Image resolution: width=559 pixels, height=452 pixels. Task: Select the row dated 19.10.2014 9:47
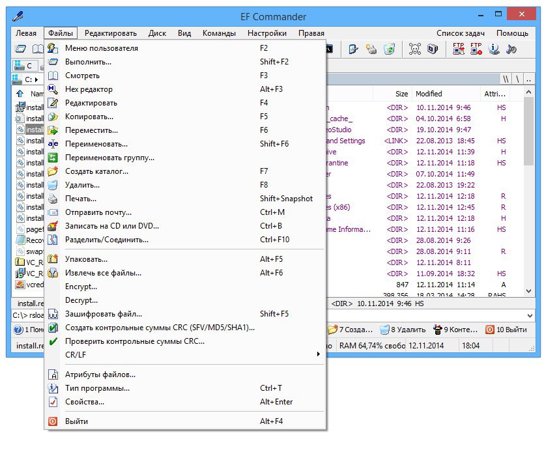(x=424, y=130)
